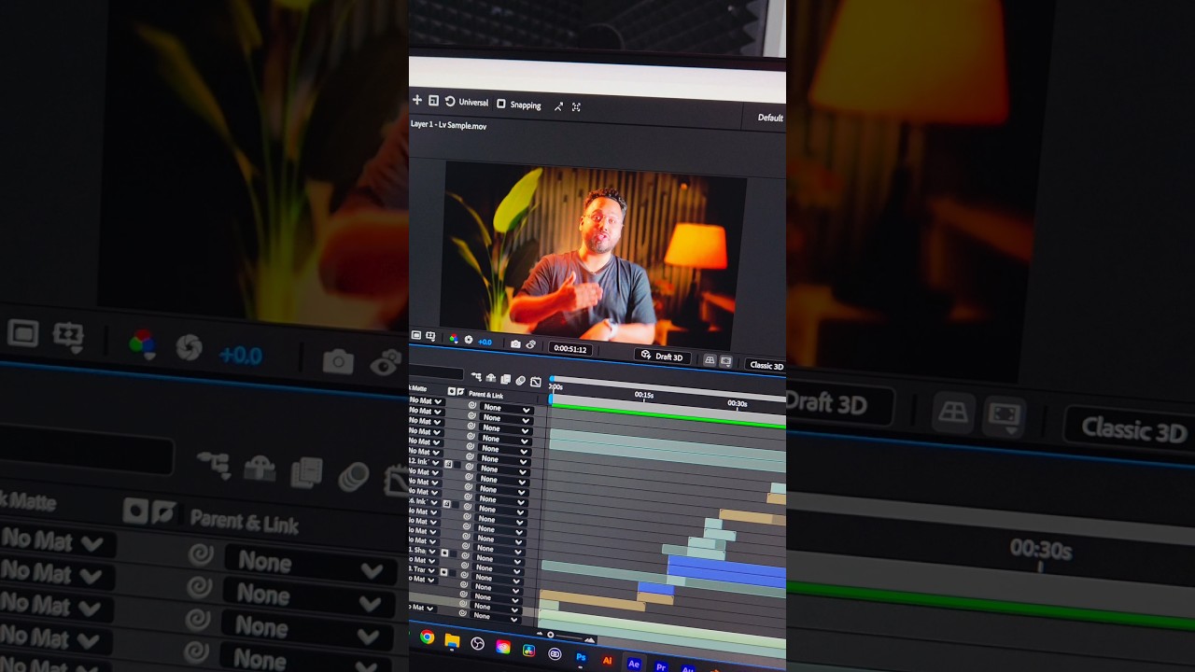This screenshot has width=1195, height=672.
Task: Open the first No Mat track matte dropdown
Action: tap(426, 401)
